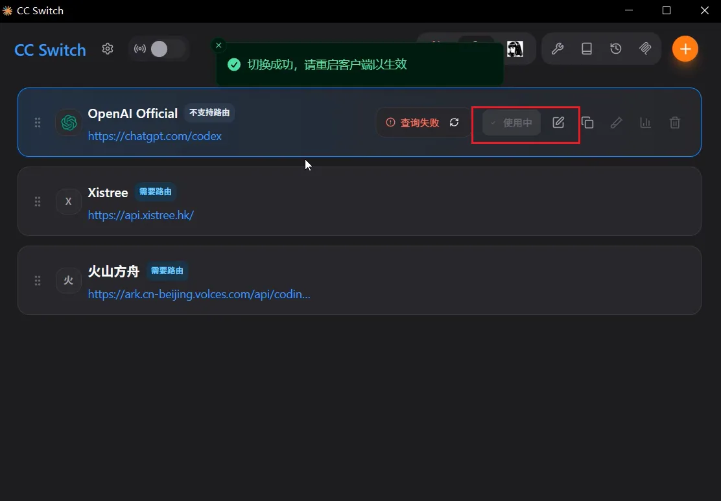This screenshot has width=721, height=501.
Task: Open usage stats chart icon for OpenAI Official
Action: [x=646, y=122]
